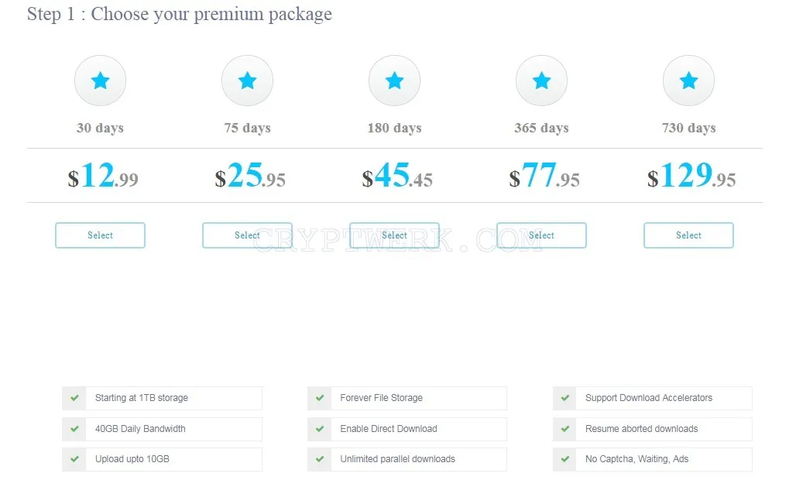Viewport: 796px width, 480px height.
Task: Click checkmark beside Forever File Storage
Action: coord(320,398)
